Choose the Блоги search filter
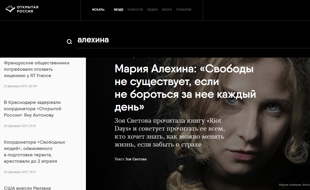Screen dimensions: 310x190 coord(167,10)
